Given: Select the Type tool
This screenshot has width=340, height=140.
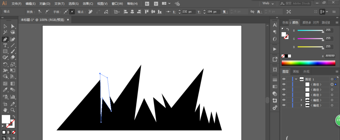Looking at the screenshot, I should pyautogui.click(x=5, y=45).
